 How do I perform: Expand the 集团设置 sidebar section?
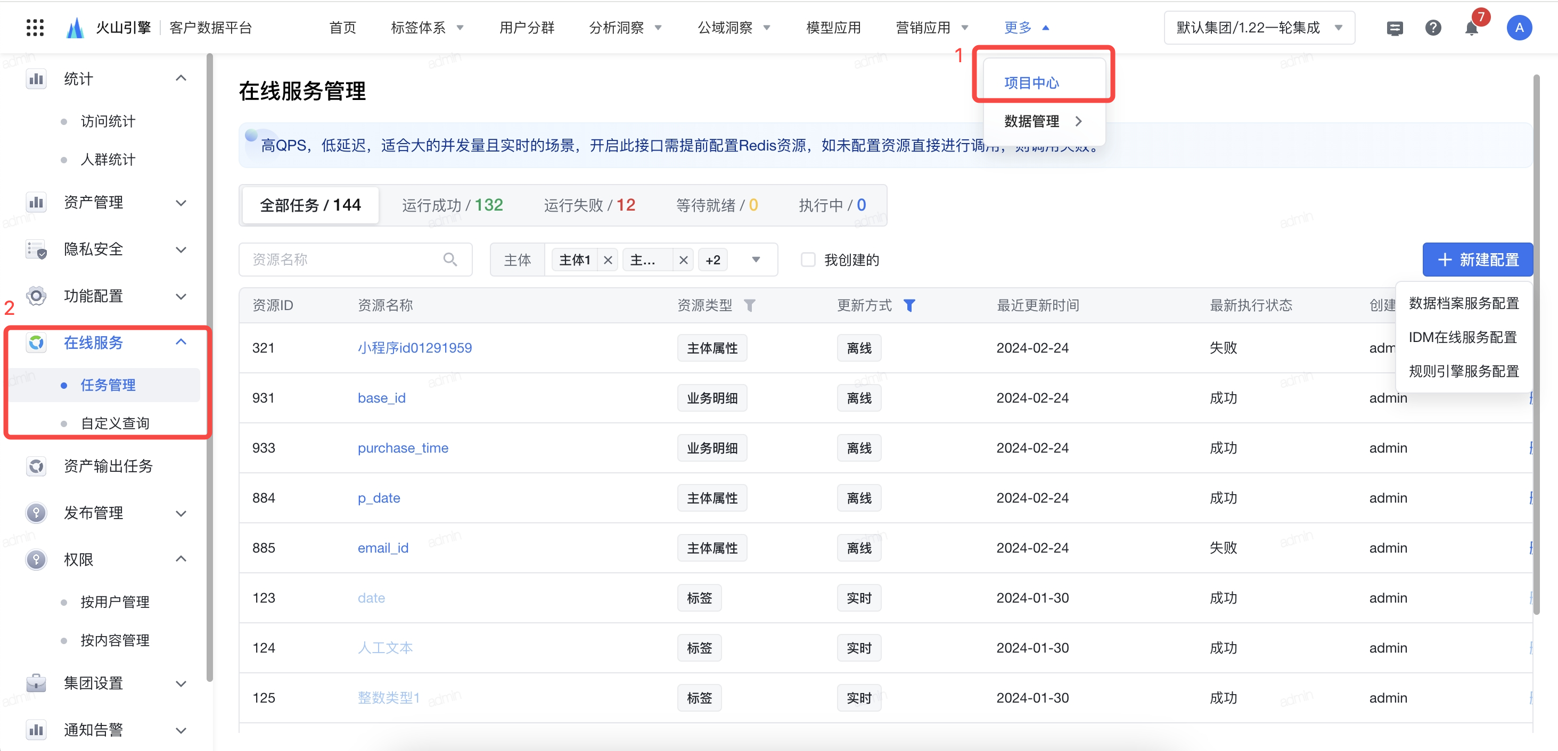181,684
